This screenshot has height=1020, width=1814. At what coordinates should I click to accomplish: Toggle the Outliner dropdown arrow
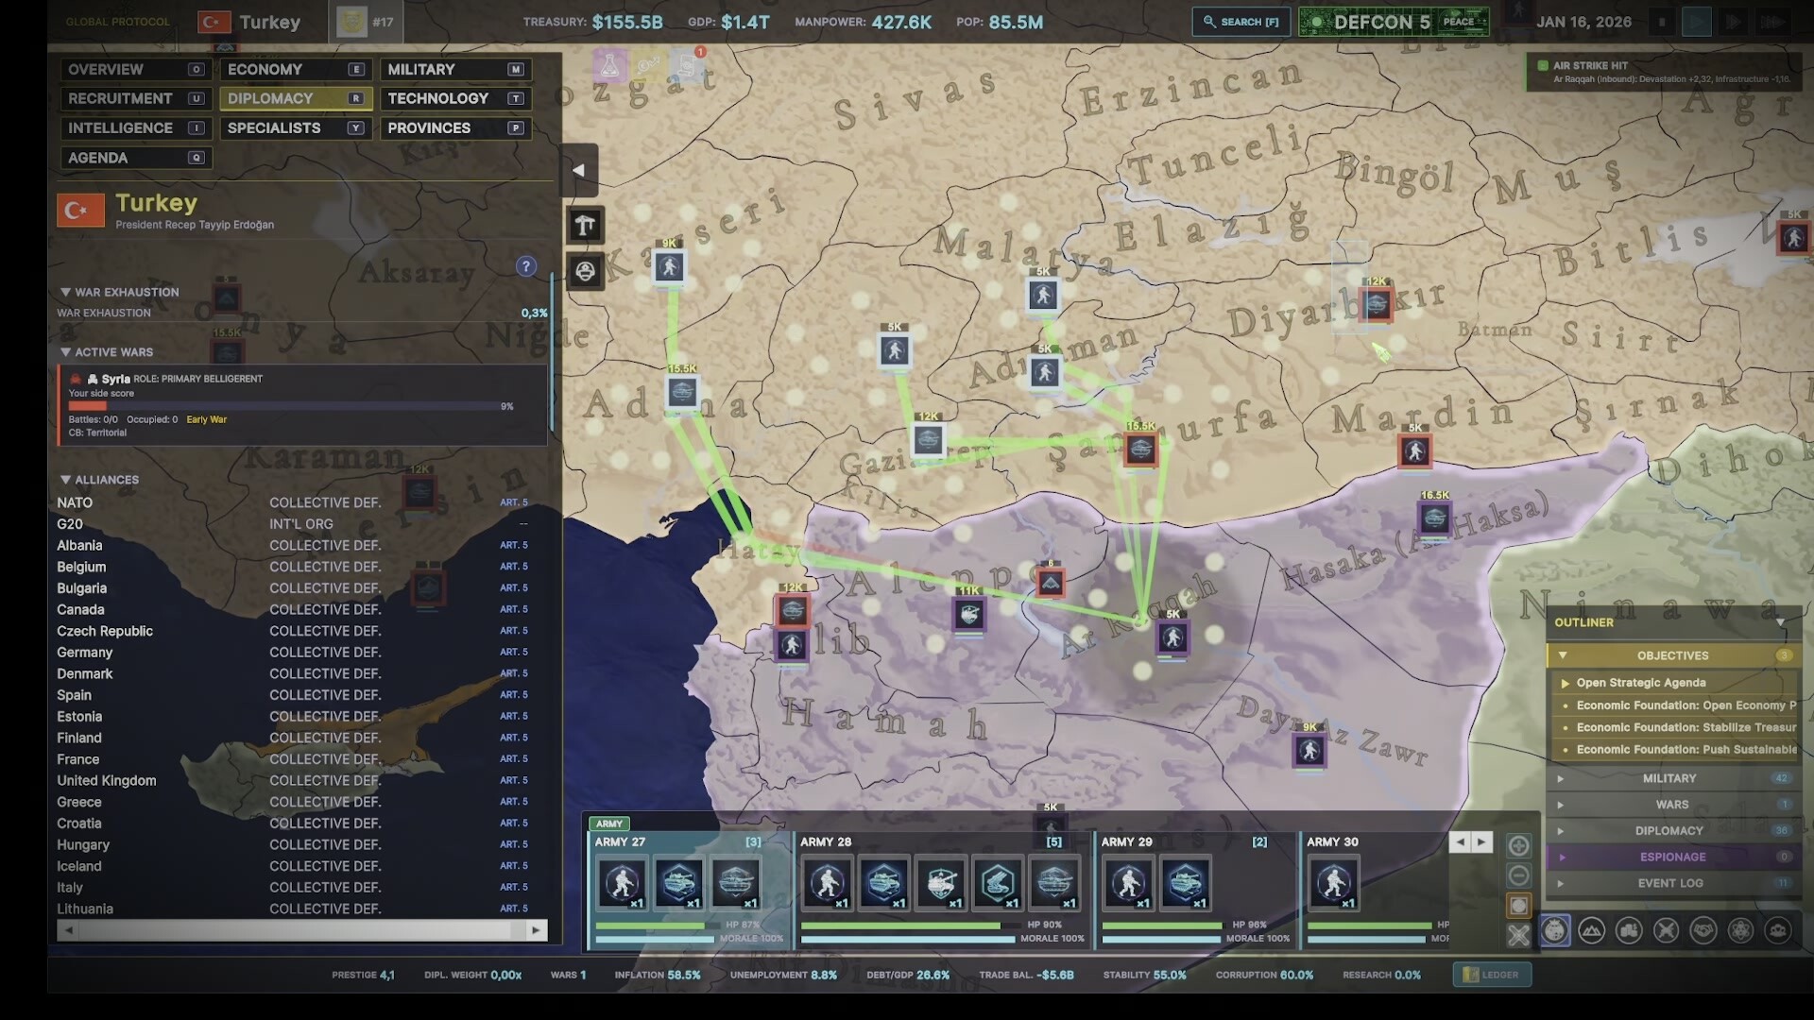pyautogui.click(x=1781, y=622)
